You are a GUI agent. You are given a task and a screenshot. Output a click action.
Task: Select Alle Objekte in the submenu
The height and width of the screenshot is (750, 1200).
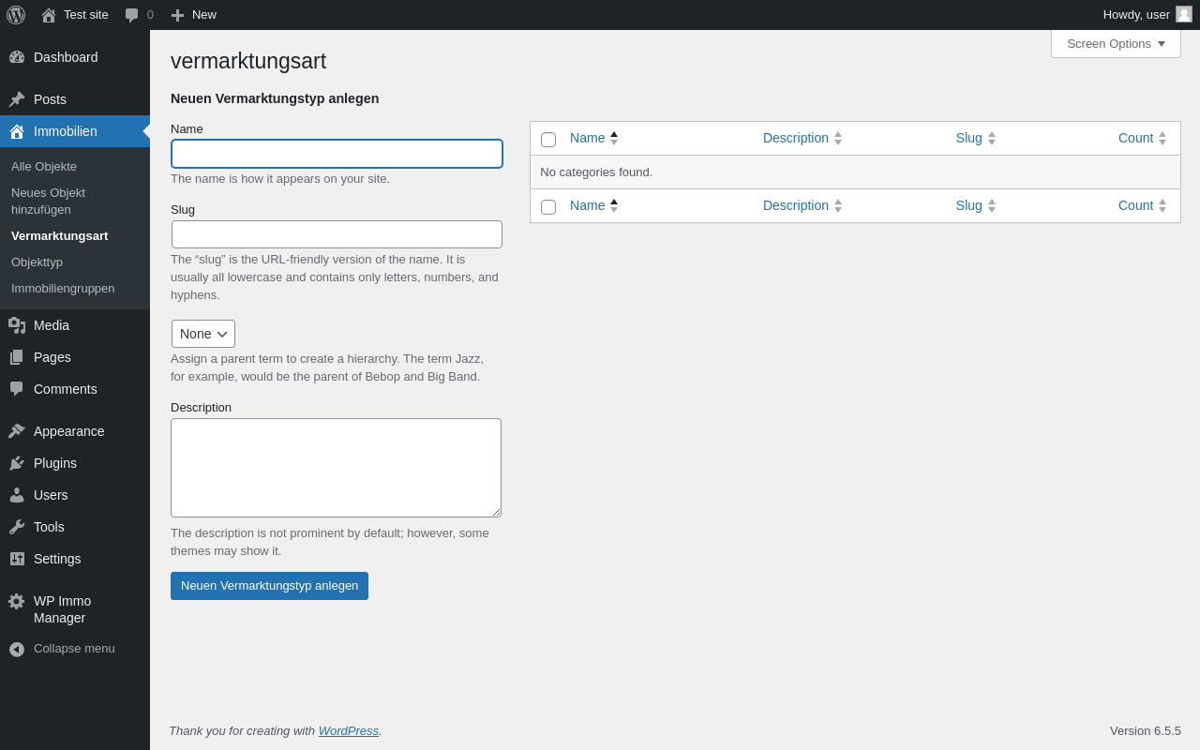click(44, 166)
